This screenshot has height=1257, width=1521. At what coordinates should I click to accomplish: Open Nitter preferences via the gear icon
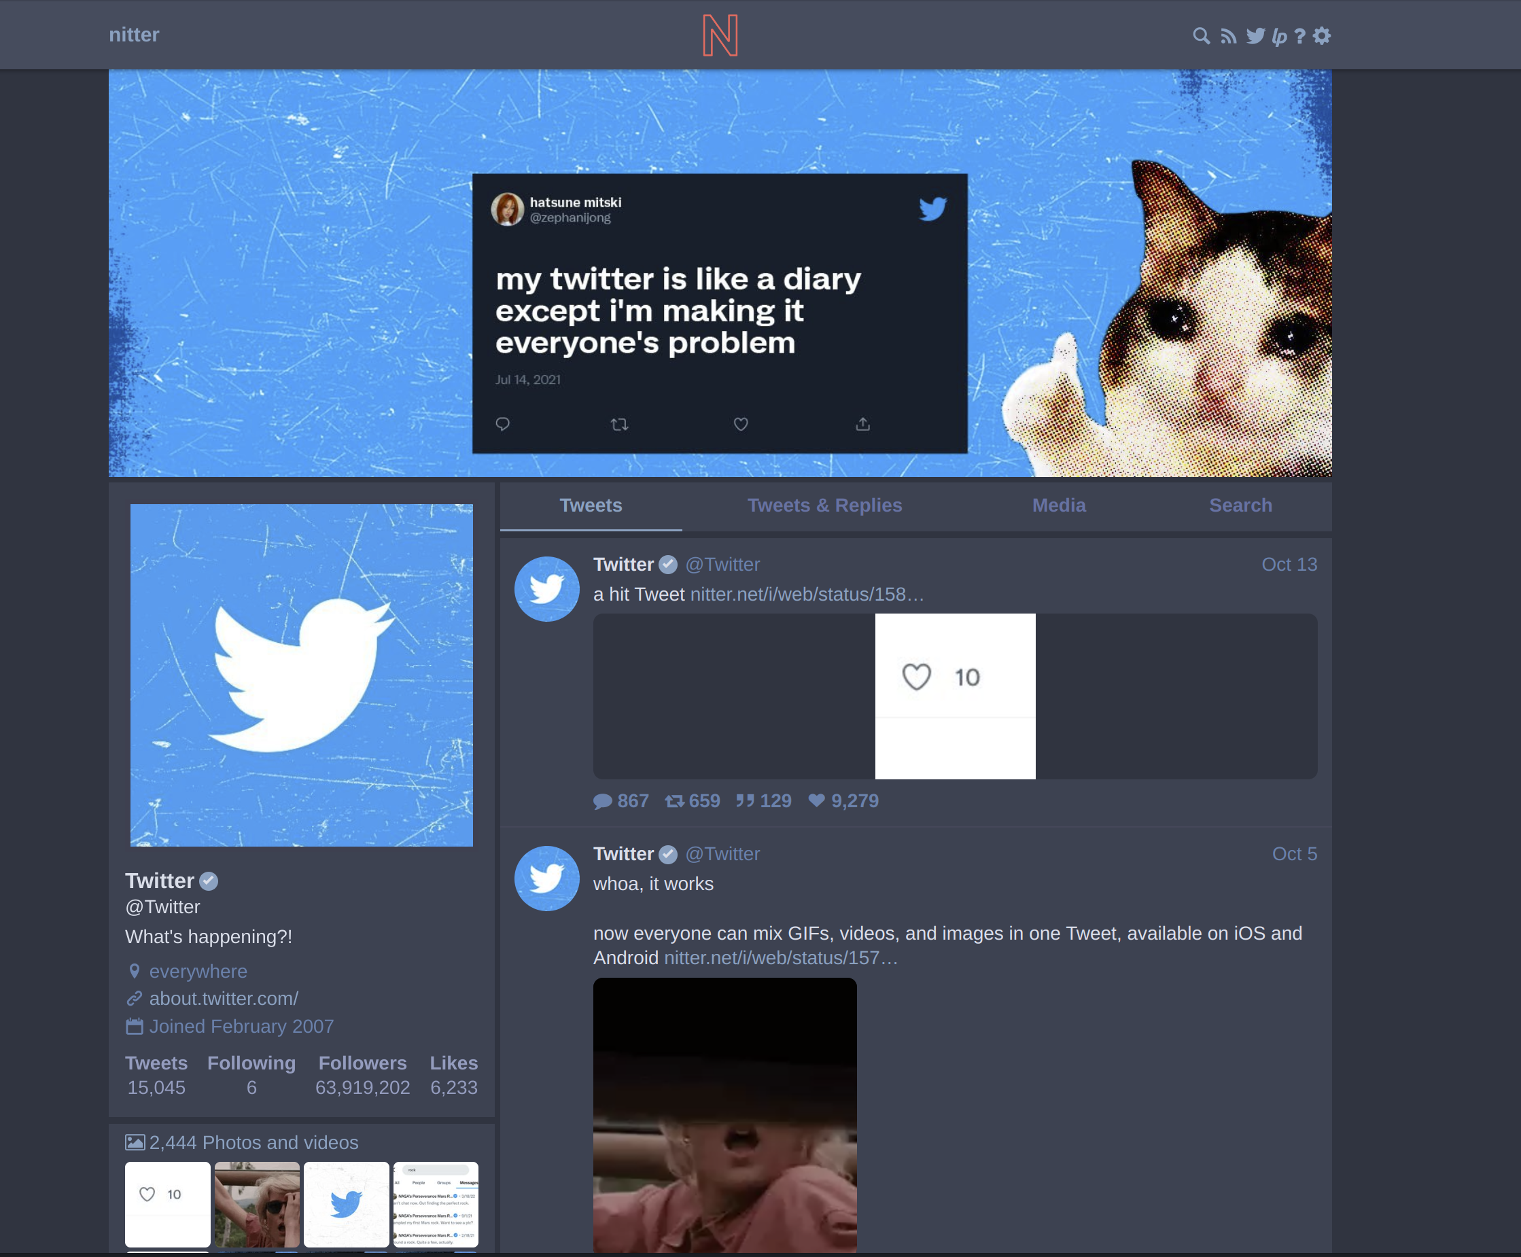[x=1322, y=35]
